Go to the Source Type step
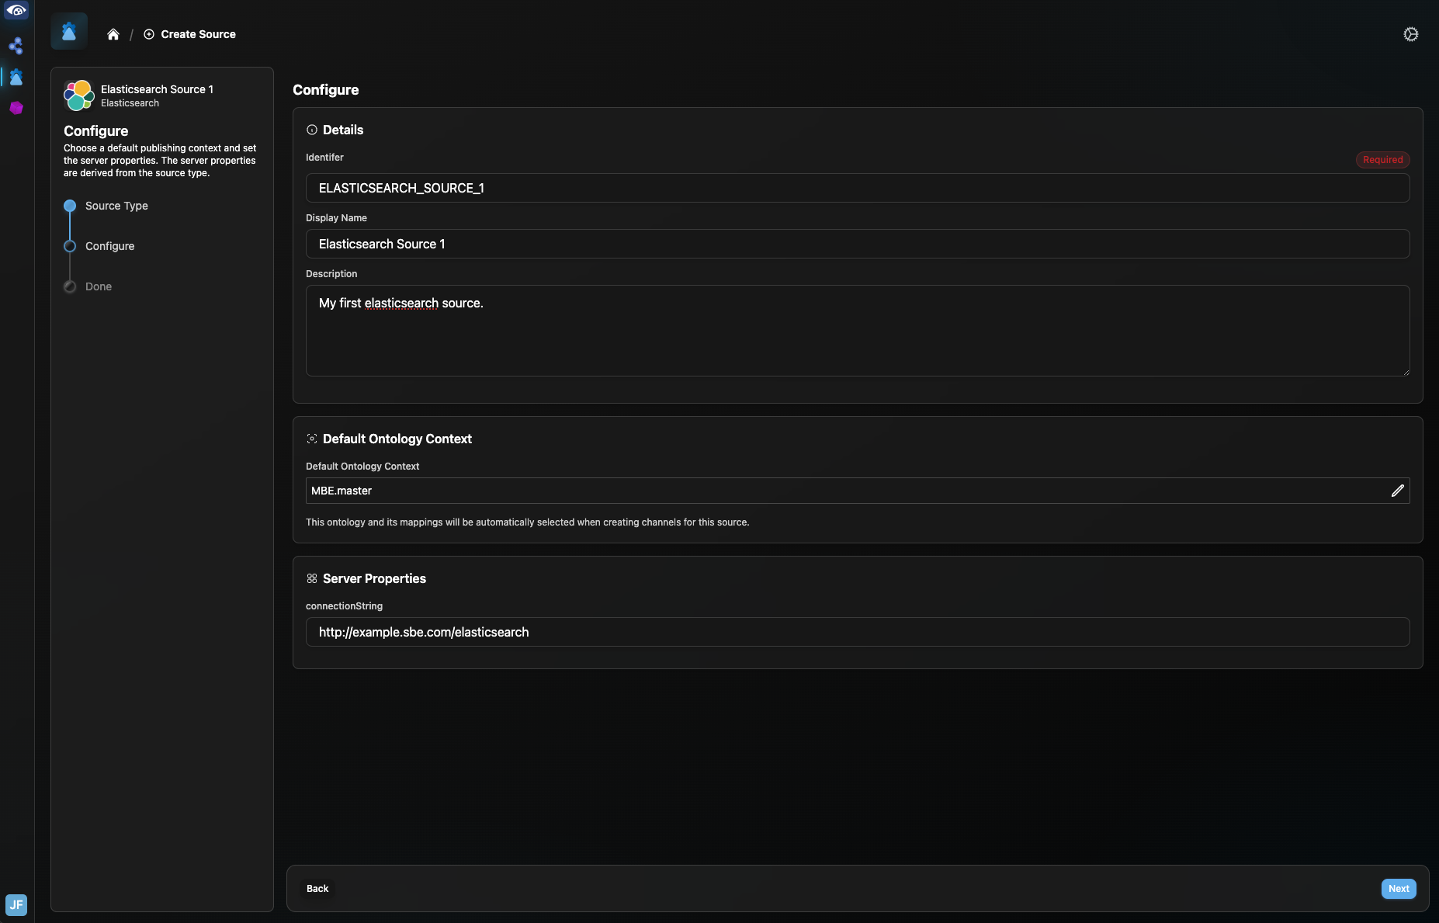This screenshot has height=923, width=1439. [x=116, y=206]
